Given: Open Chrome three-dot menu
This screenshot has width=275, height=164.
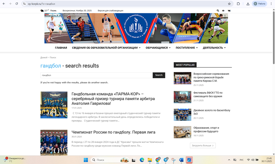Looking at the screenshot, I should pyautogui.click(x=271, y=4).
